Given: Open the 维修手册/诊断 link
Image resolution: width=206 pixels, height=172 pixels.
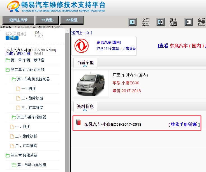Looking at the screenshot, I should [184, 124].
